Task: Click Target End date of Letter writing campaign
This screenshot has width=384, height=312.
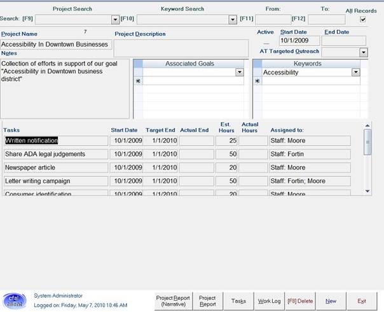Action: (161, 181)
